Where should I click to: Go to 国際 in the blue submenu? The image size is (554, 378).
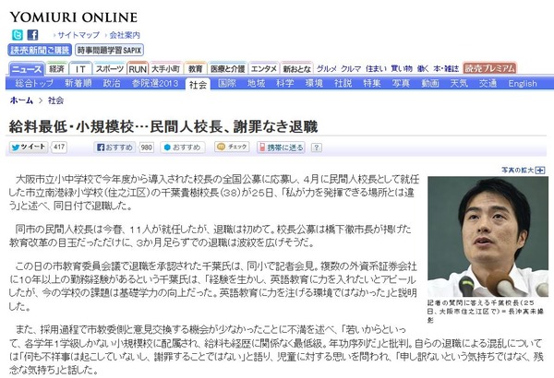[227, 83]
